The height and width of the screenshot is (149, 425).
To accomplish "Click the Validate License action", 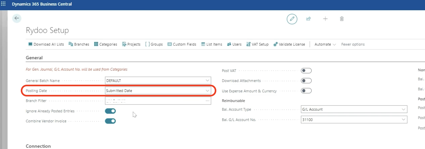I will pyautogui.click(x=289, y=44).
